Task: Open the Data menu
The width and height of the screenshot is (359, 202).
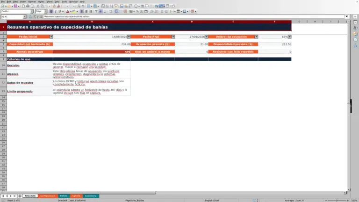Action: tap(57, 1)
